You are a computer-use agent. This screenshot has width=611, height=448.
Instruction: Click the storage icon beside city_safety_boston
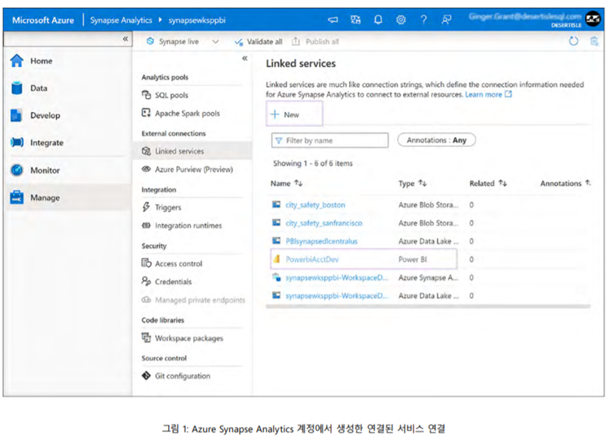tap(276, 205)
